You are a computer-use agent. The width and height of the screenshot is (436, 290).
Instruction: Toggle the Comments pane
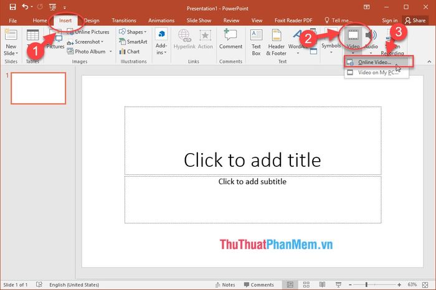(x=259, y=285)
